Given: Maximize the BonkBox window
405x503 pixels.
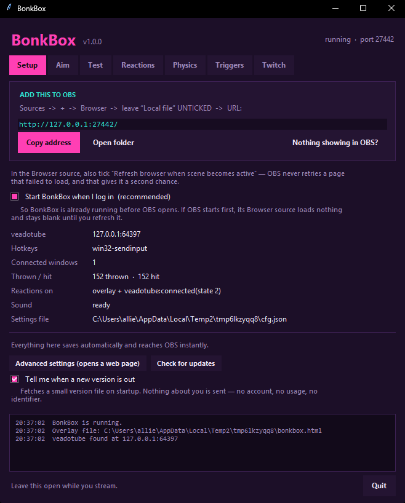Looking at the screenshot, I should (x=363, y=9).
